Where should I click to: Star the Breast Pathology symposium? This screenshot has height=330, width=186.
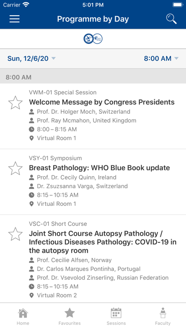tap(15, 168)
